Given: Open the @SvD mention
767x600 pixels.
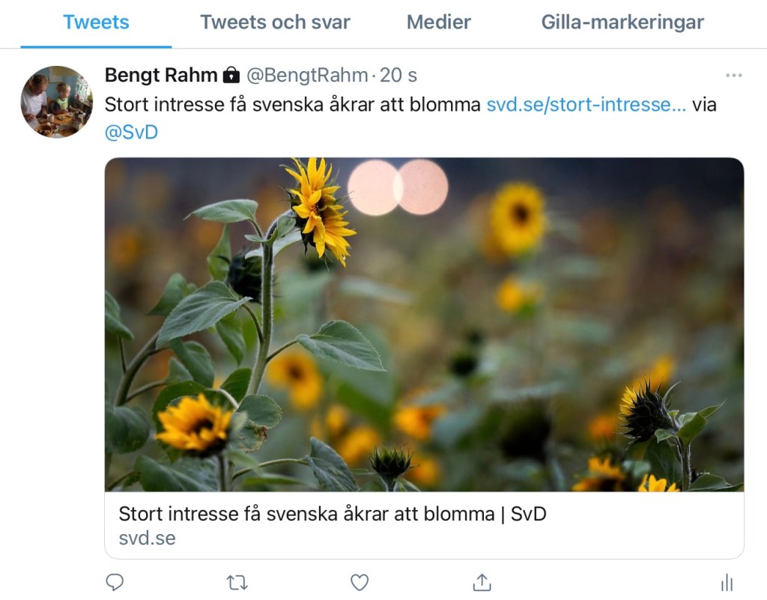Looking at the screenshot, I should (131, 132).
